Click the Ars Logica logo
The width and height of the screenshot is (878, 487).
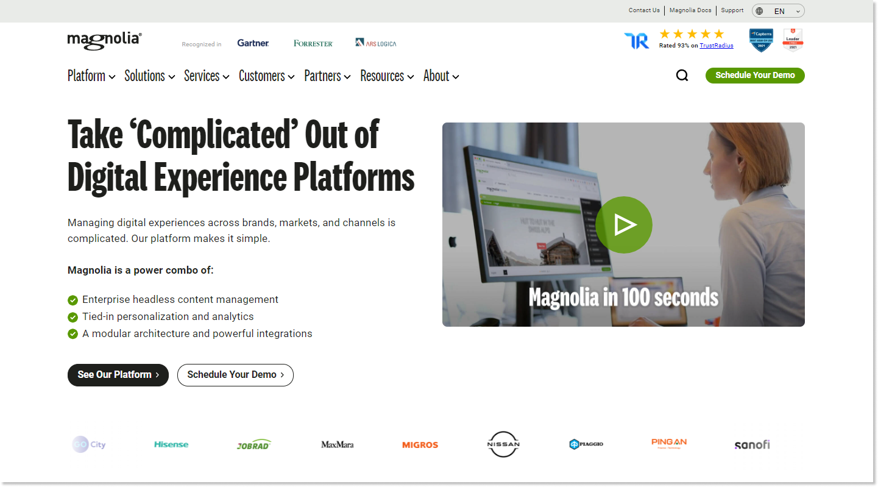(x=376, y=43)
